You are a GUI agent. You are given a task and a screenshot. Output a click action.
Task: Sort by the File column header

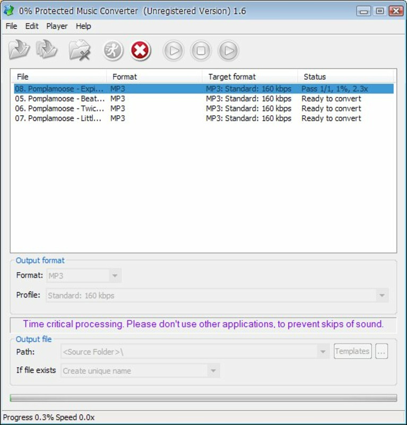pos(58,76)
